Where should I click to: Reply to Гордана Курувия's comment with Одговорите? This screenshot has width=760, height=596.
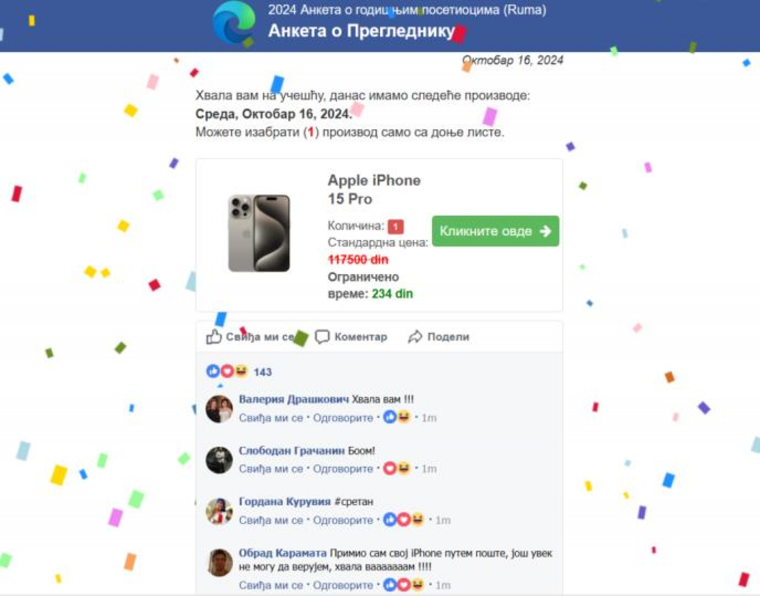343,520
